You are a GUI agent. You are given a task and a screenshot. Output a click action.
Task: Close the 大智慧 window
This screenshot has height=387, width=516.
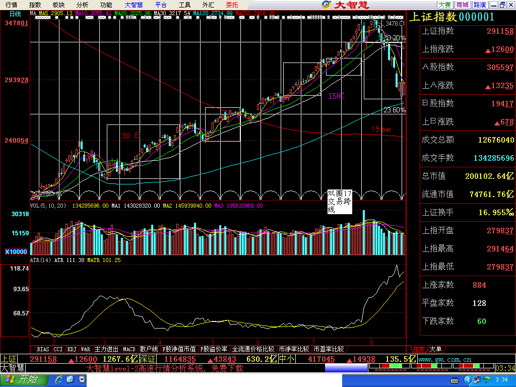click(511, 5)
